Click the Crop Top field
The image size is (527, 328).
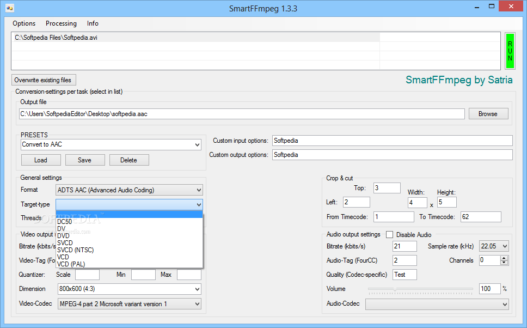[387, 188]
